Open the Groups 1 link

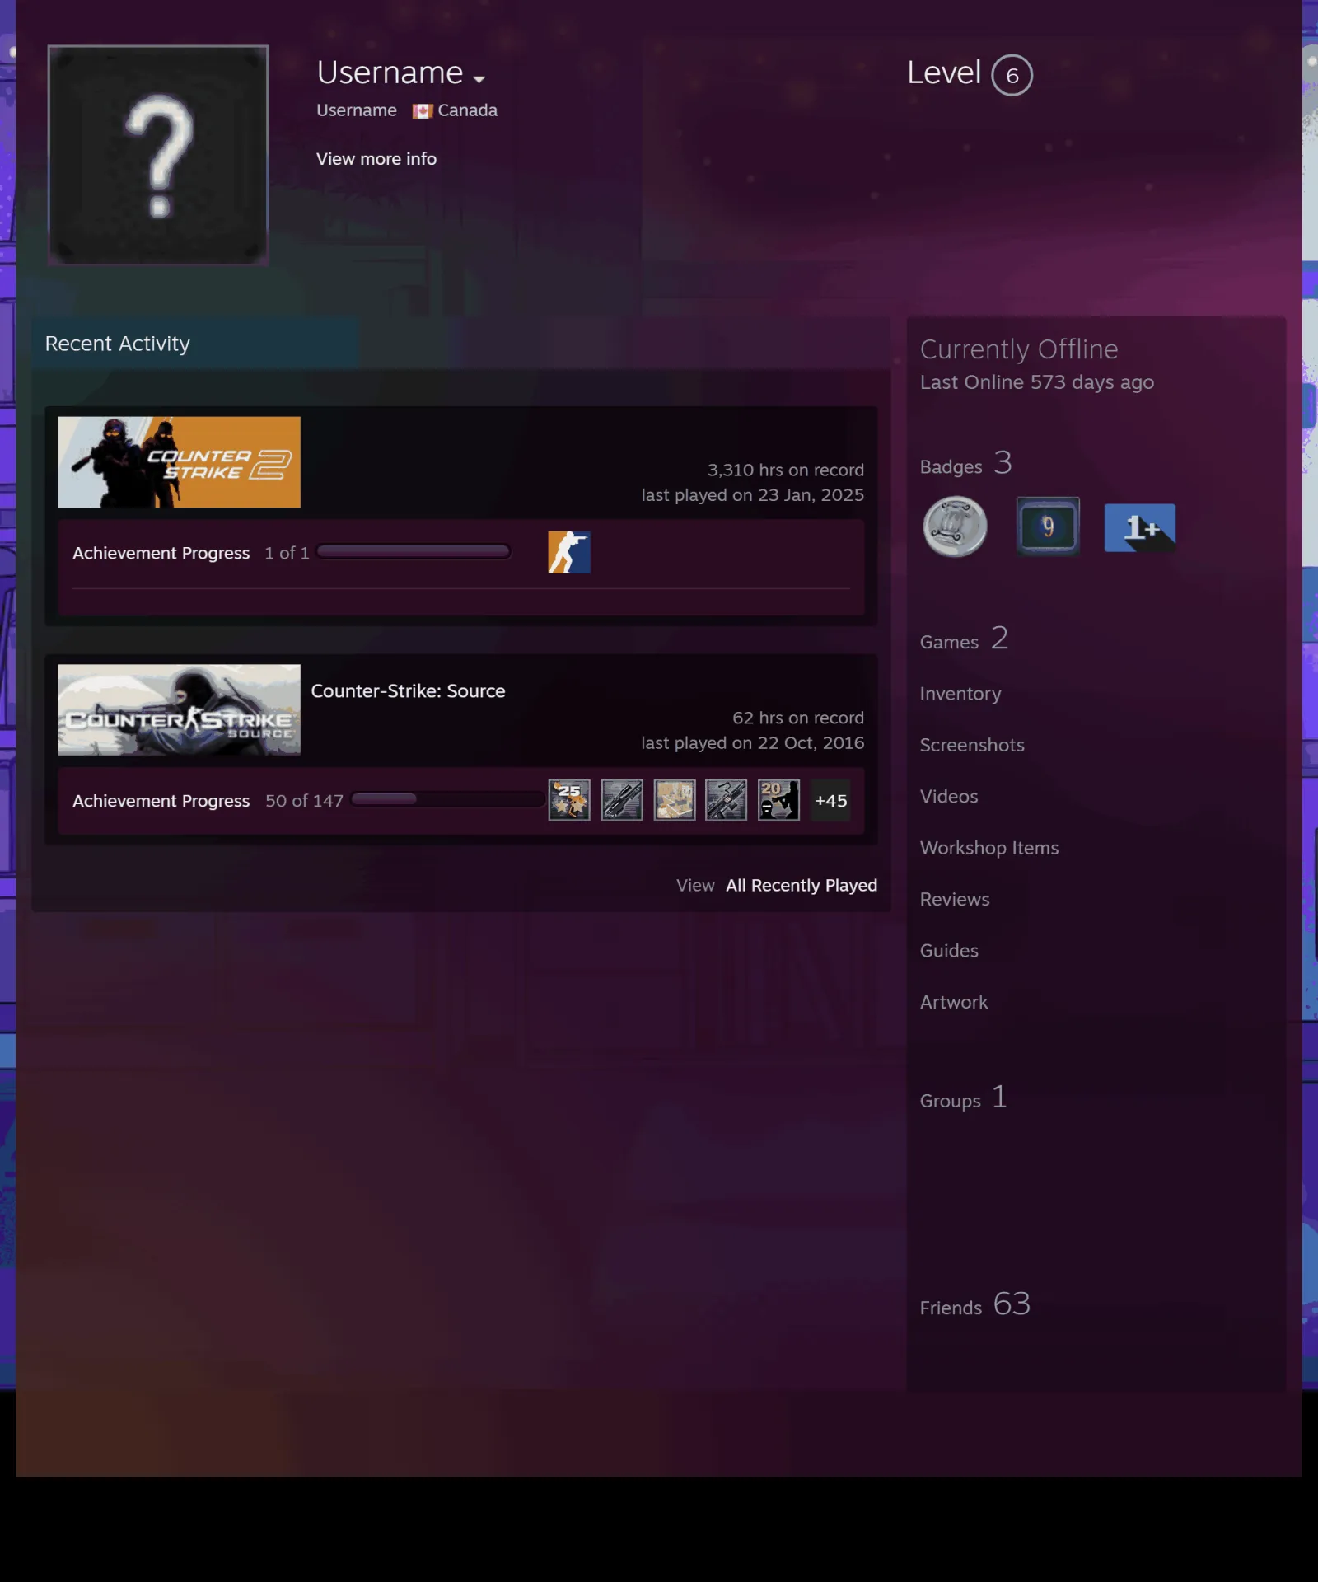(964, 1098)
